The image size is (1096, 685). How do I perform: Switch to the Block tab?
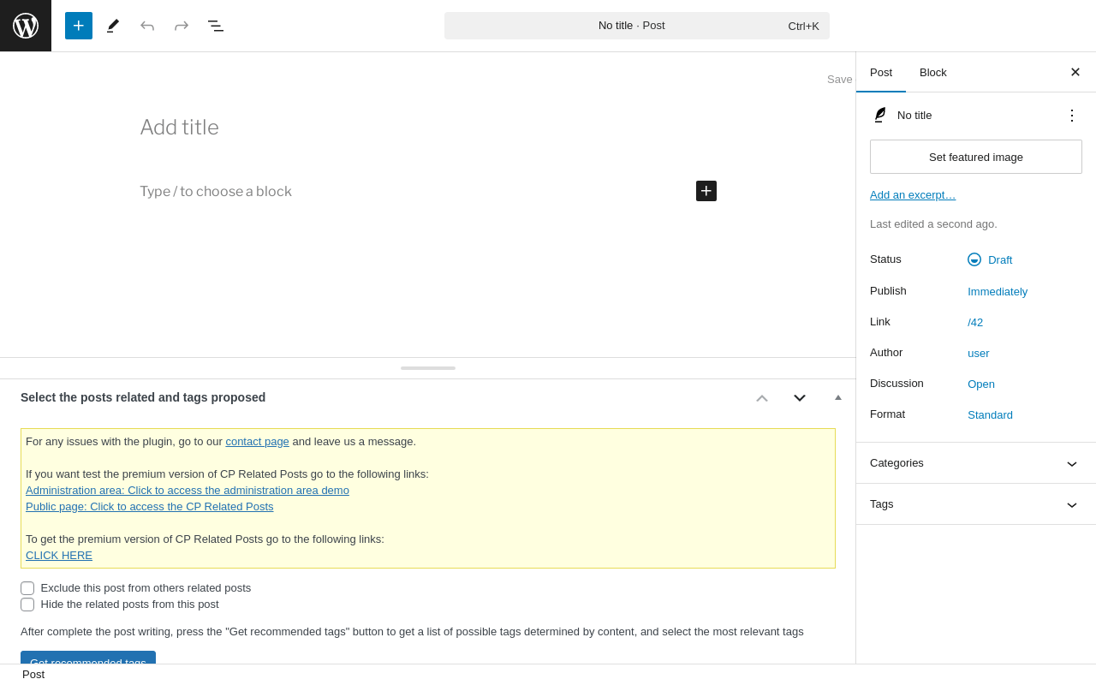click(x=933, y=72)
